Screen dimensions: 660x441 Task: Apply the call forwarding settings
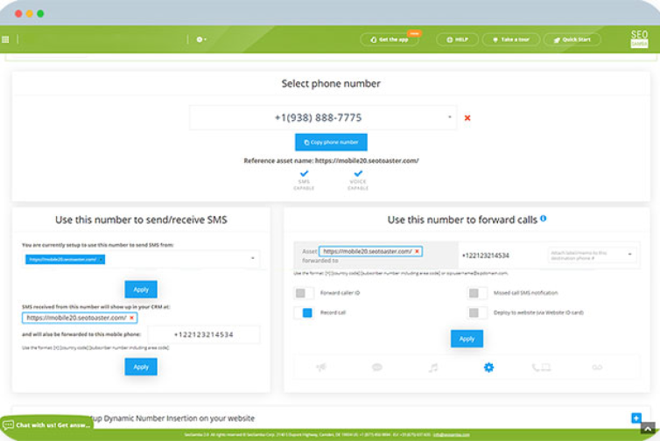tap(467, 339)
